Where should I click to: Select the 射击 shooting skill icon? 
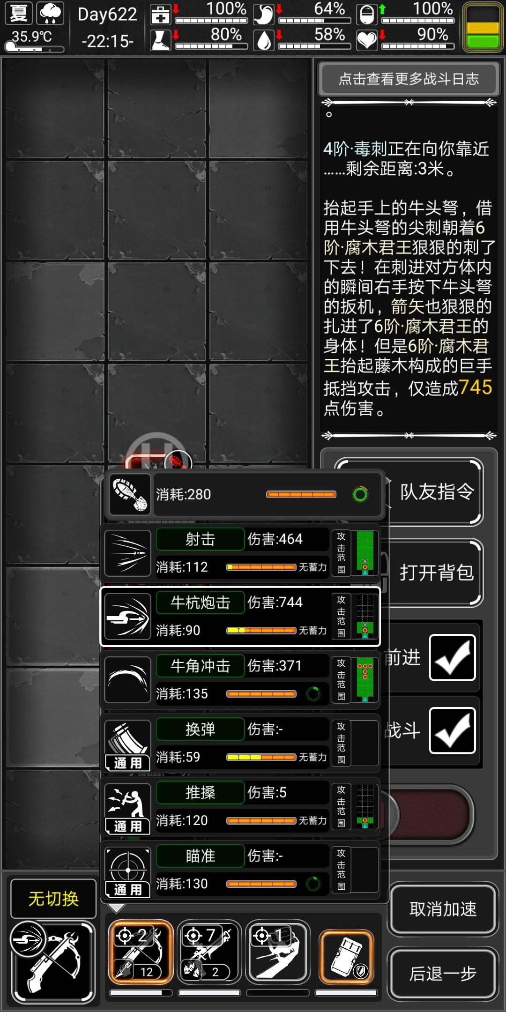127,553
